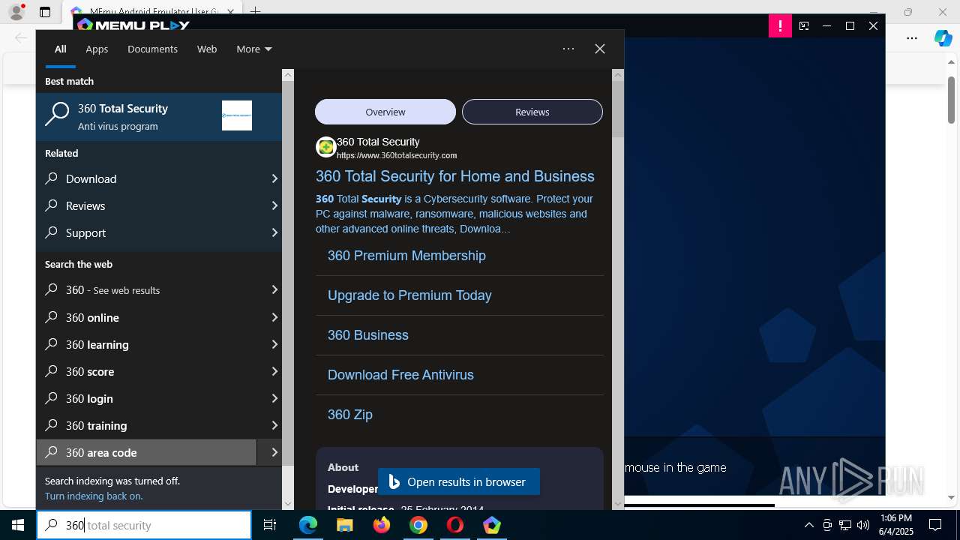This screenshot has width=960, height=540.
Task: Click the preview pane vertical scrollbar
Action: click(618, 109)
